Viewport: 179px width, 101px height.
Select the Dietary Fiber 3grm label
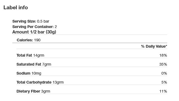[x=33, y=91]
